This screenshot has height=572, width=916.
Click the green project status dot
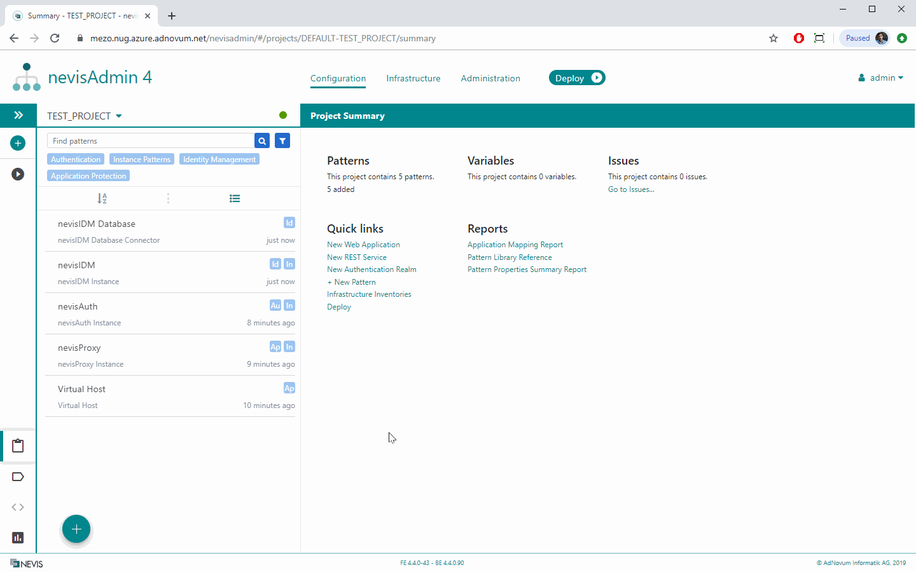[x=283, y=115]
